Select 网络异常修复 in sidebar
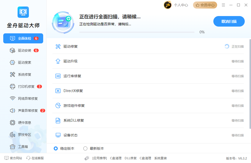 click(x=23, y=99)
